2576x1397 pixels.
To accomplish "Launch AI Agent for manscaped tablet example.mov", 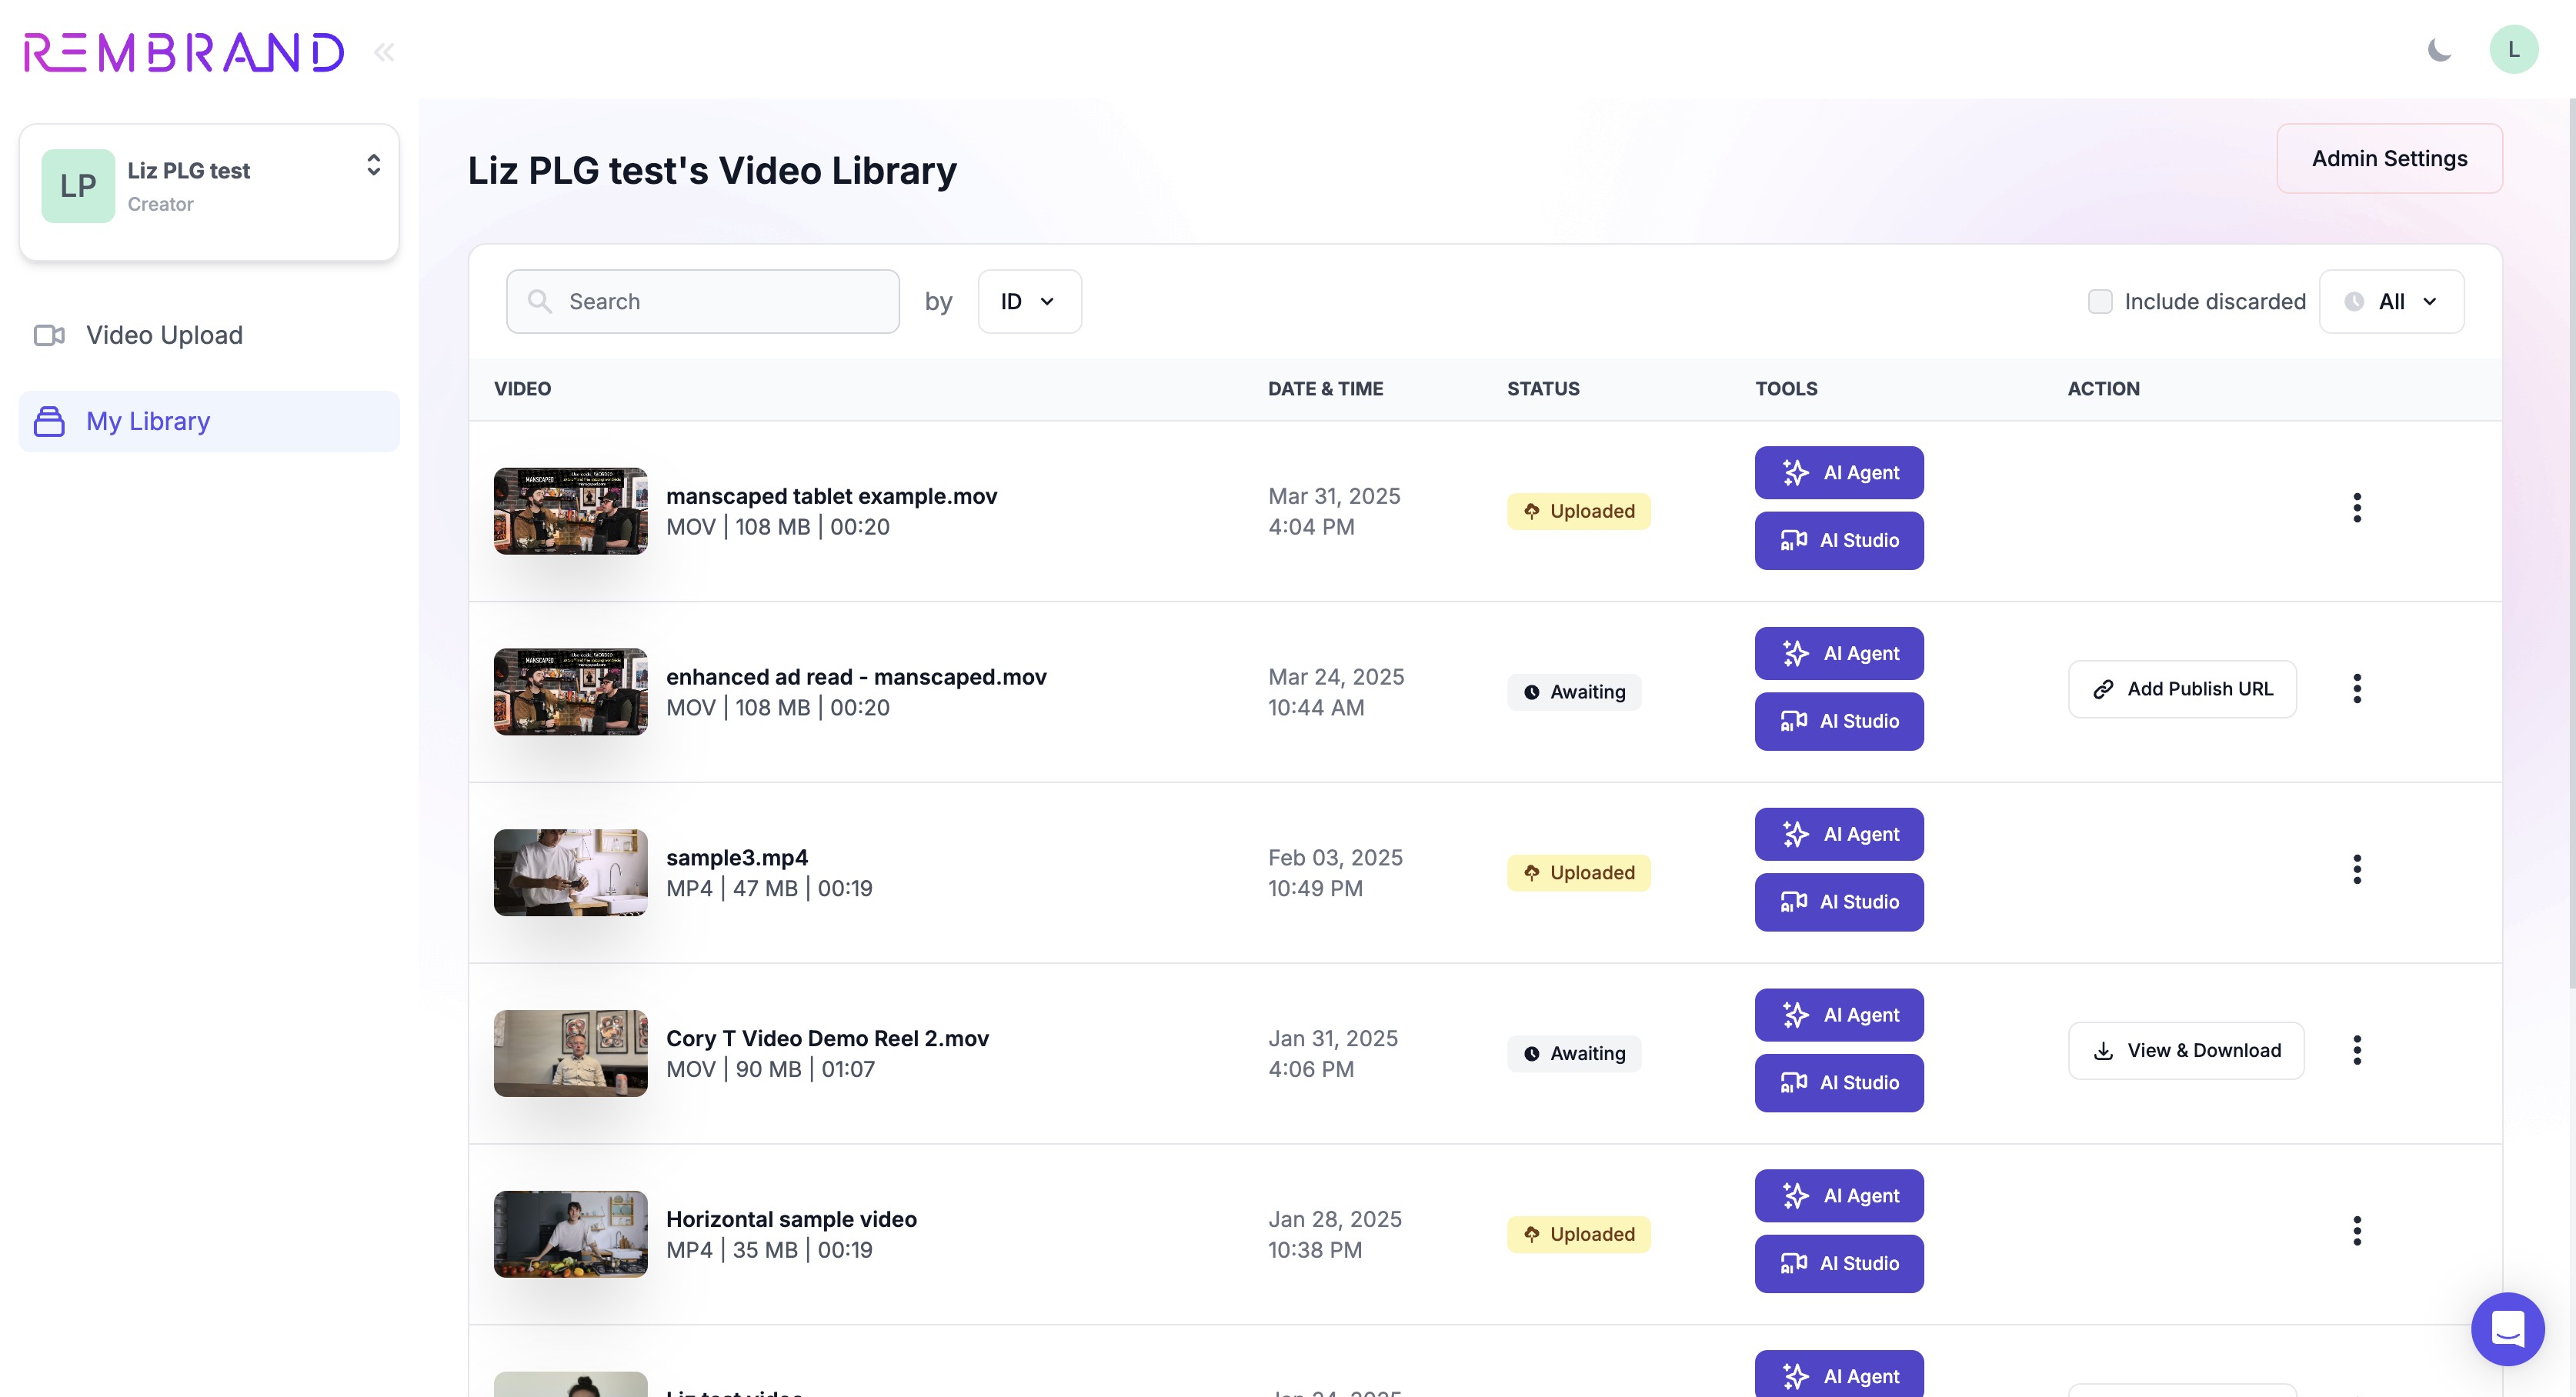I will tap(1839, 472).
